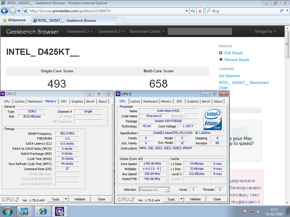The height and width of the screenshot is (217, 290).
Task: Click Close button in right CPU-Z window
Action: 217,199
